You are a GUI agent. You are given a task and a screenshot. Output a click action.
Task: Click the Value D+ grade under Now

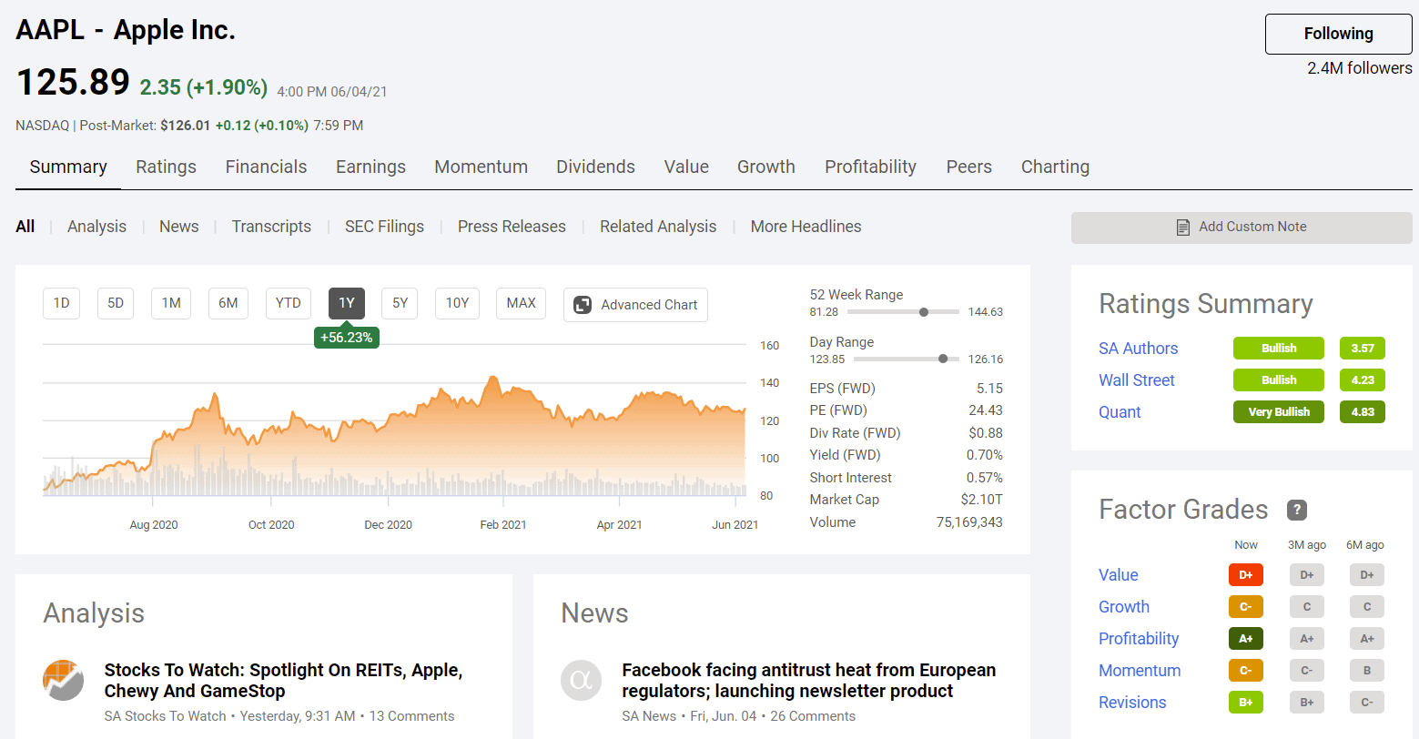[1246, 575]
